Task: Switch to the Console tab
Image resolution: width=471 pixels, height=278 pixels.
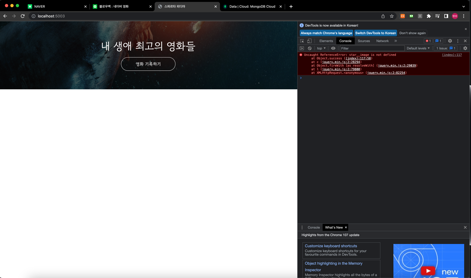Action: 345,41
